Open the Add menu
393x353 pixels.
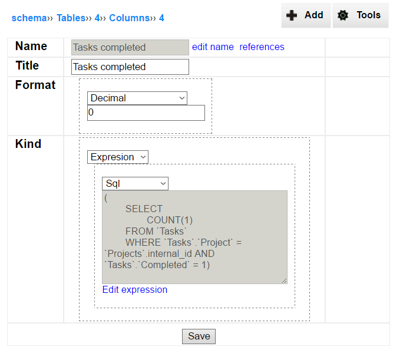[306, 15]
